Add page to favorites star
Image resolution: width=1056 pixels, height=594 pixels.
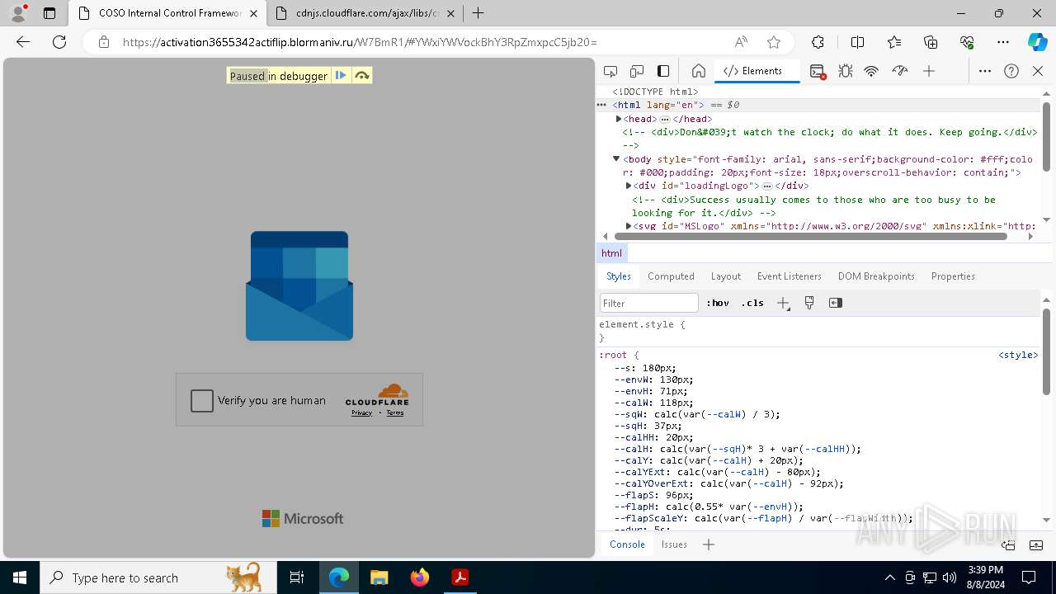pos(773,42)
